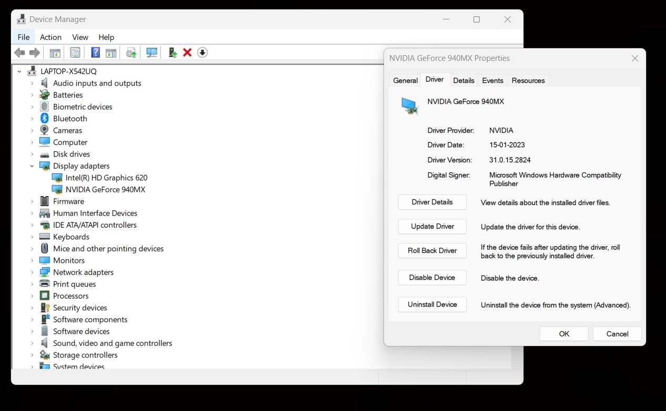Click the display adapter icon in the Properties dialog

point(410,106)
